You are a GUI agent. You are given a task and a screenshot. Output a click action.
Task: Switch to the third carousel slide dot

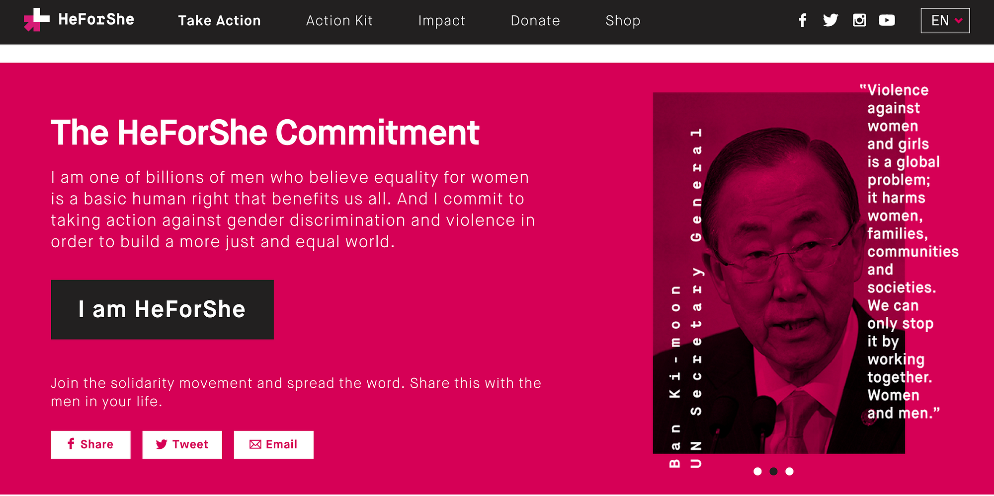[789, 471]
